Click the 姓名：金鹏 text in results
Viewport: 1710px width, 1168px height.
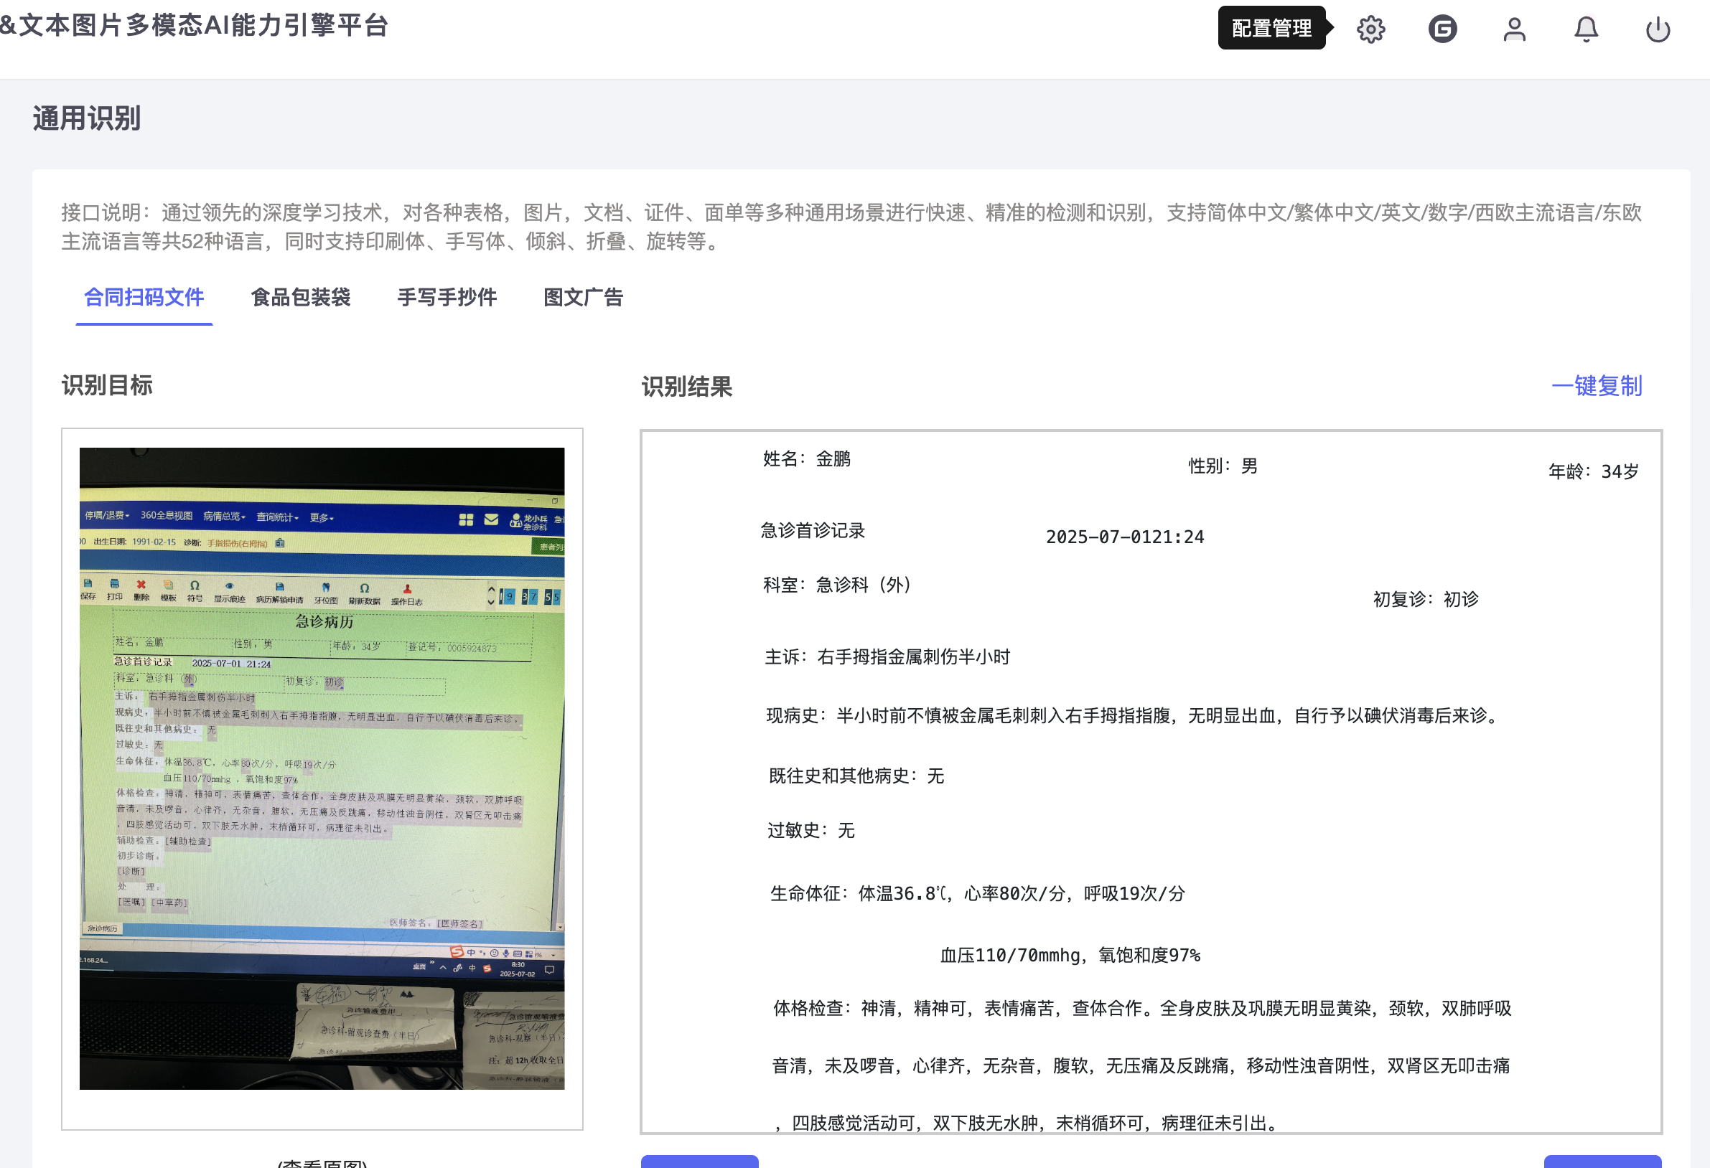point(806,459)
